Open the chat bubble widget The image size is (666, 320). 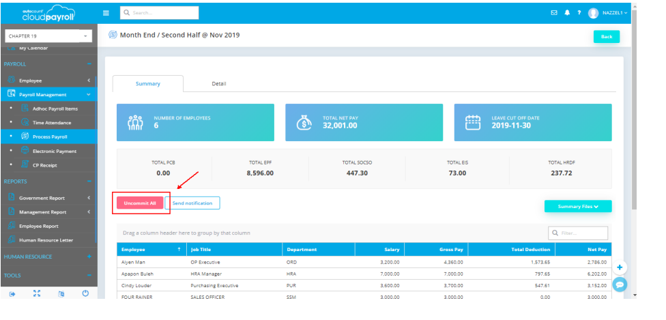point(620,285)
